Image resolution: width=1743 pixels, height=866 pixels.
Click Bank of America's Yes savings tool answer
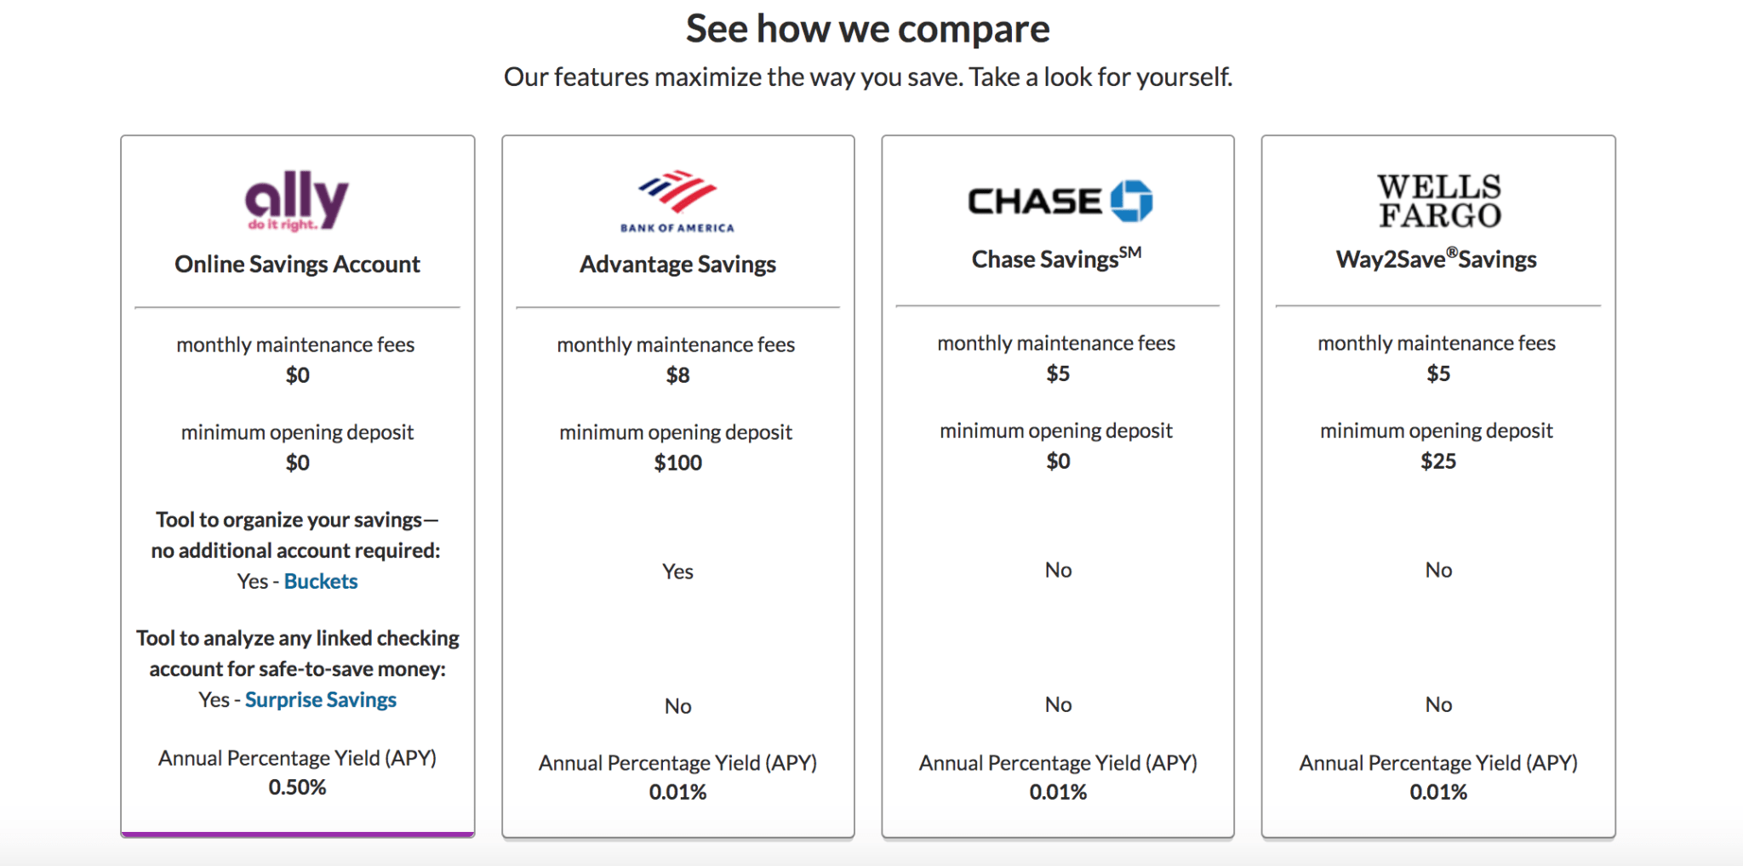677,572
